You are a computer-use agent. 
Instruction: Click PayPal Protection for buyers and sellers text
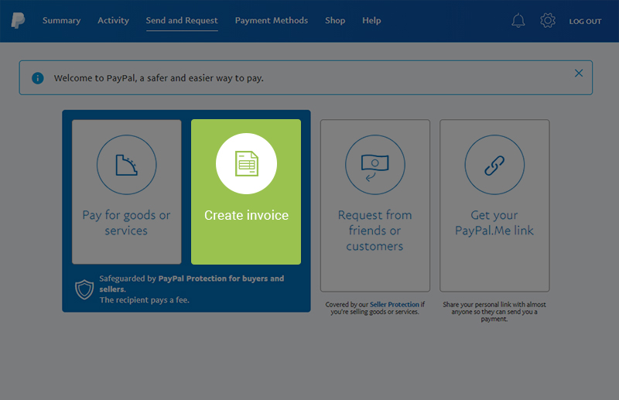pos(191,283)
